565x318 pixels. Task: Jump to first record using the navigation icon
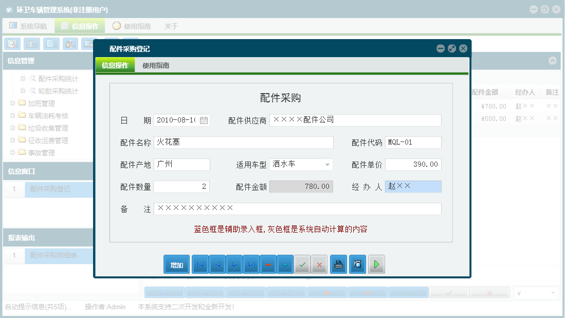pyautogui.click(x=200, y=264)
